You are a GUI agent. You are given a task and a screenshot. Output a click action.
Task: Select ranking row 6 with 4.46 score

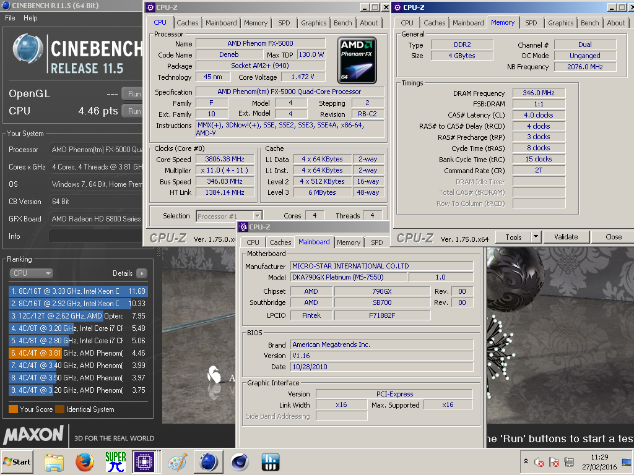[78, 353]
